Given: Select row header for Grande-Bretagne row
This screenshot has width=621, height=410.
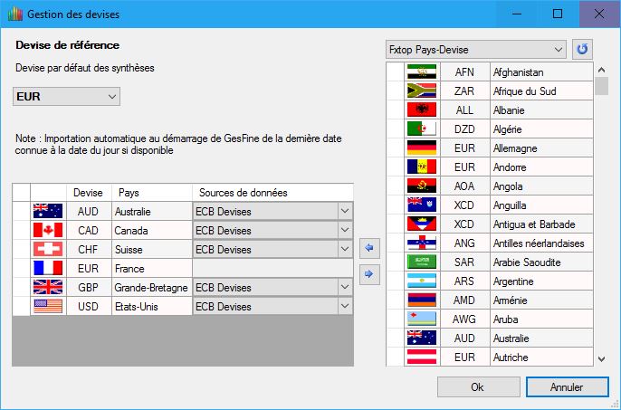Looking at the screenshot, I should click(x=21, y=287).
